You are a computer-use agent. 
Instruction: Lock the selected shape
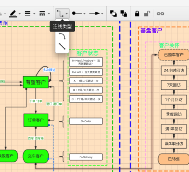tap(137, 13)
